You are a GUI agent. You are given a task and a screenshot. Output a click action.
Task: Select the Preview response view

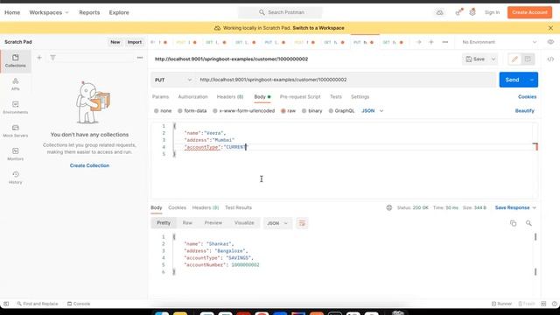(x=213, y=223)
